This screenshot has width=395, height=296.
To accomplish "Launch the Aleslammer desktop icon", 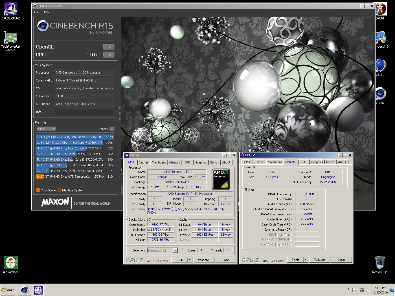I will click(10, 265).
